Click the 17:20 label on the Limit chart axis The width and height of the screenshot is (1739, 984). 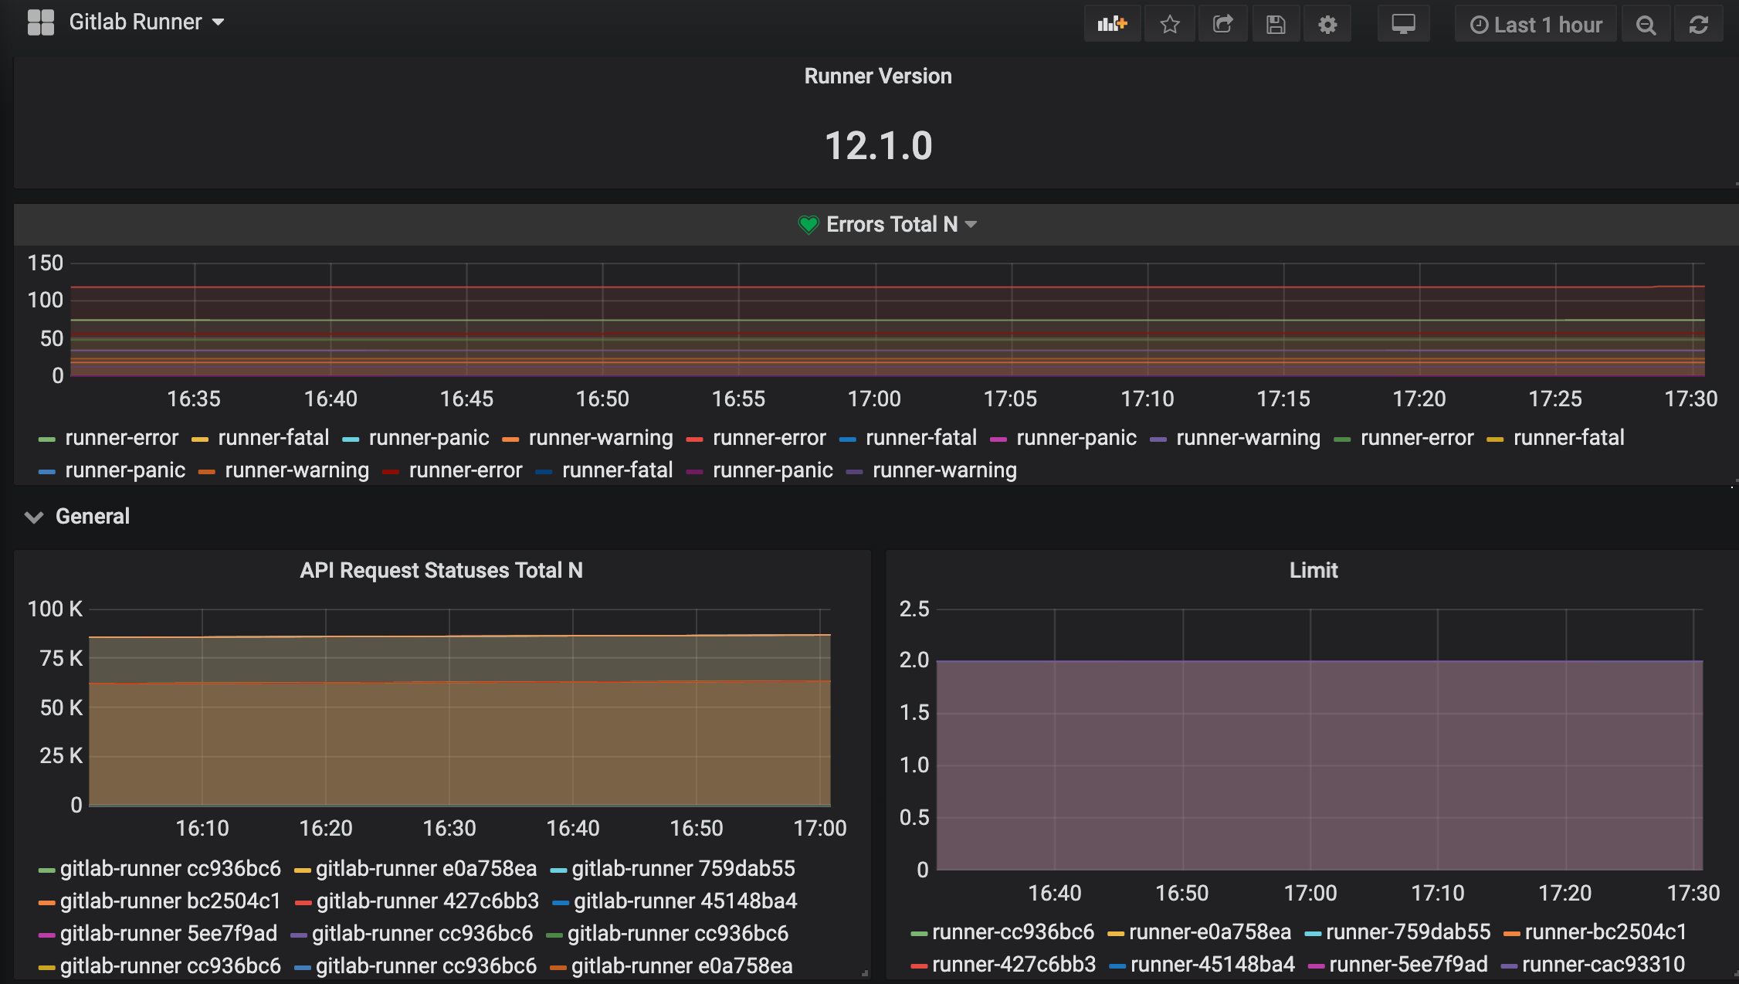(1565, 894)
